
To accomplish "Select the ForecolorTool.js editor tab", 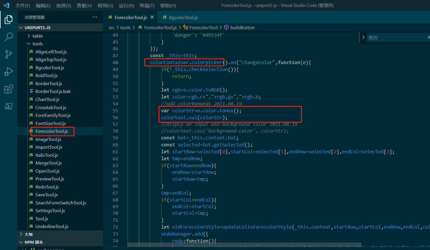I will tap(130, 17).
